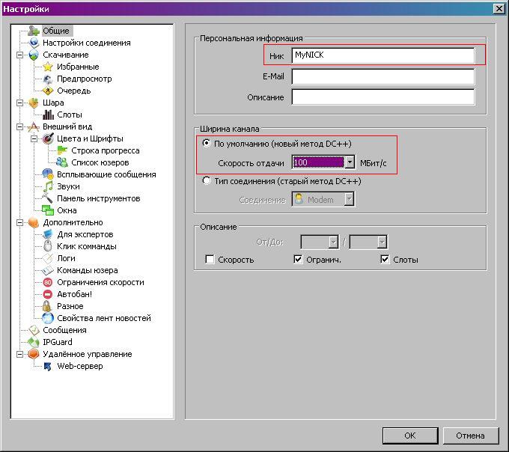This screenshot has height=452, width=509.
Task: Click the IPGuard icon in tree
Action: (34, 342)
